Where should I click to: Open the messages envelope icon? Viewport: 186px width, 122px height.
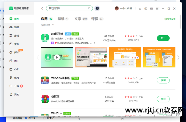[x=151, y=9]
